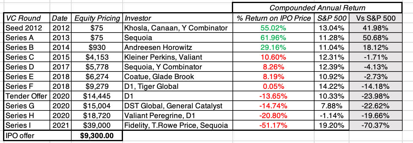The image size is (413, 143).
Task: Click the $39,000 equity pricing cell
Action: (x=97, y=125)
